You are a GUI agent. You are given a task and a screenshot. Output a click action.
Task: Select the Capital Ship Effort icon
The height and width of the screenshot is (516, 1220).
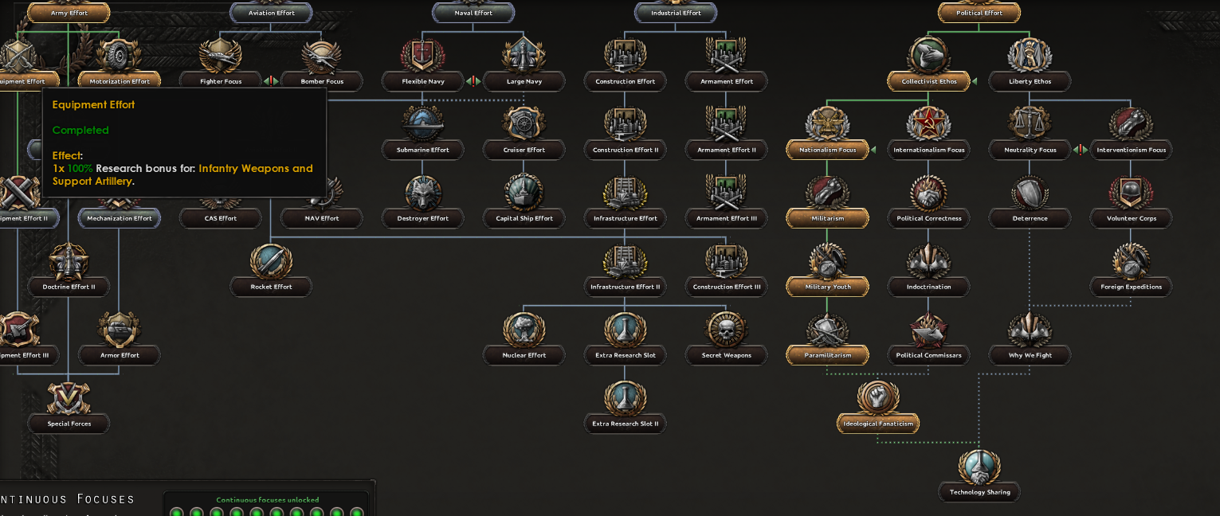pos(524,193)
